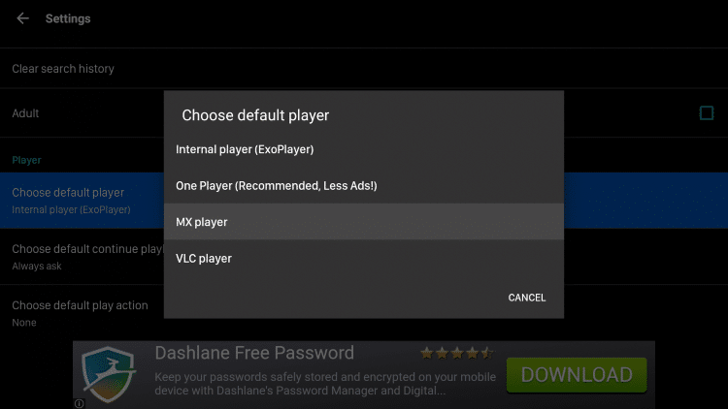Click the ad star rating
Viewport: 728px width, 409px height.
tap(456, 354)
